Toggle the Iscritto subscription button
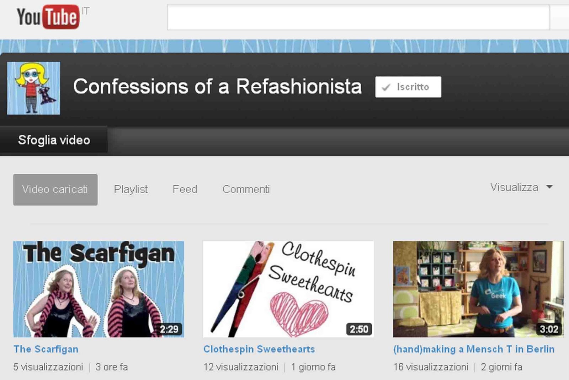The width and height of the screenshot is (569, 380). 408,87
